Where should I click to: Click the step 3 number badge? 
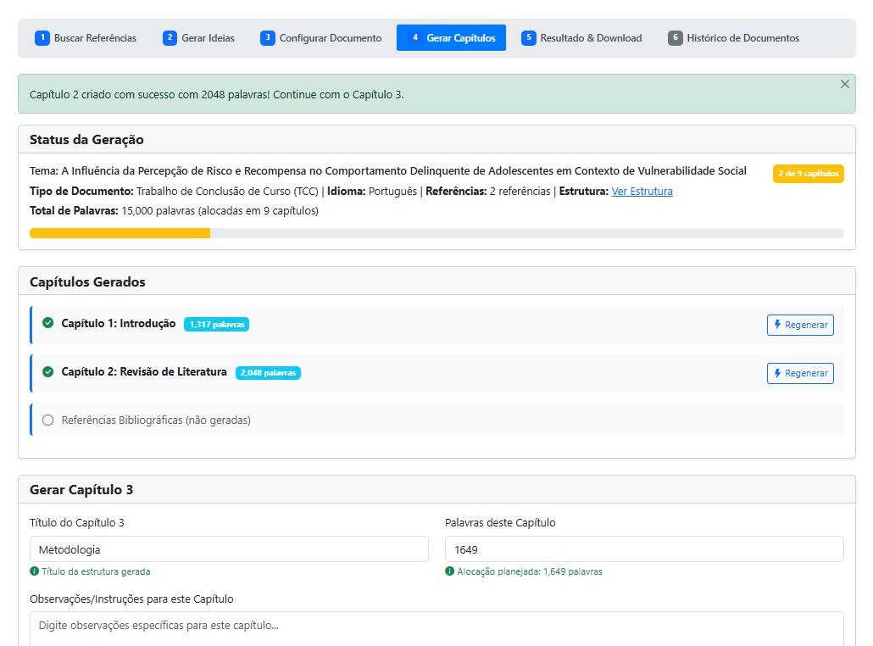tap(267, 38)
